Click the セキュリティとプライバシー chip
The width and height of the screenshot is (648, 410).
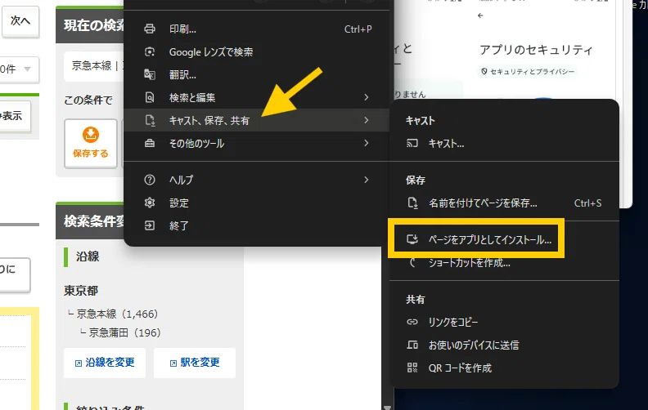coord(528,71)
